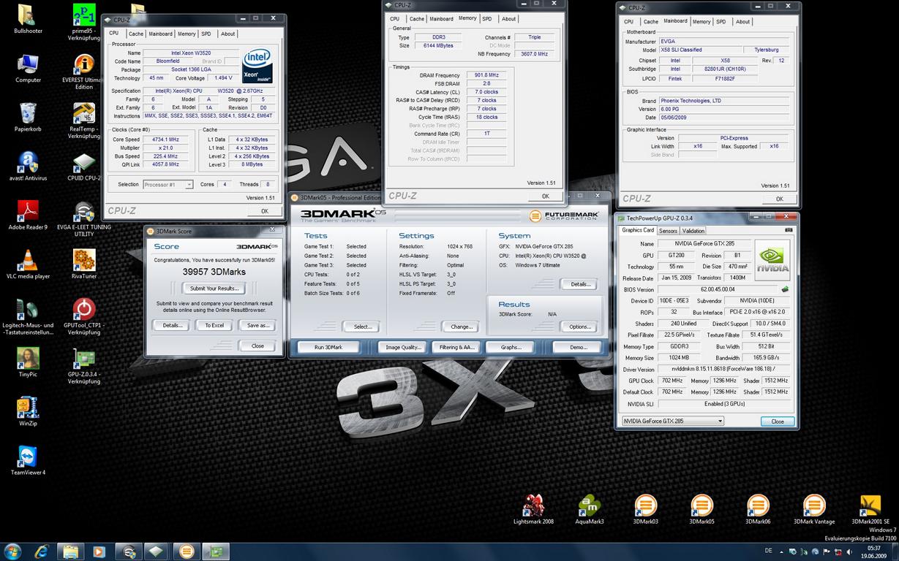This screenshot has width=899, height=561.
Task: Click the Futuremark Corporation logo
Action: [563, 215]
